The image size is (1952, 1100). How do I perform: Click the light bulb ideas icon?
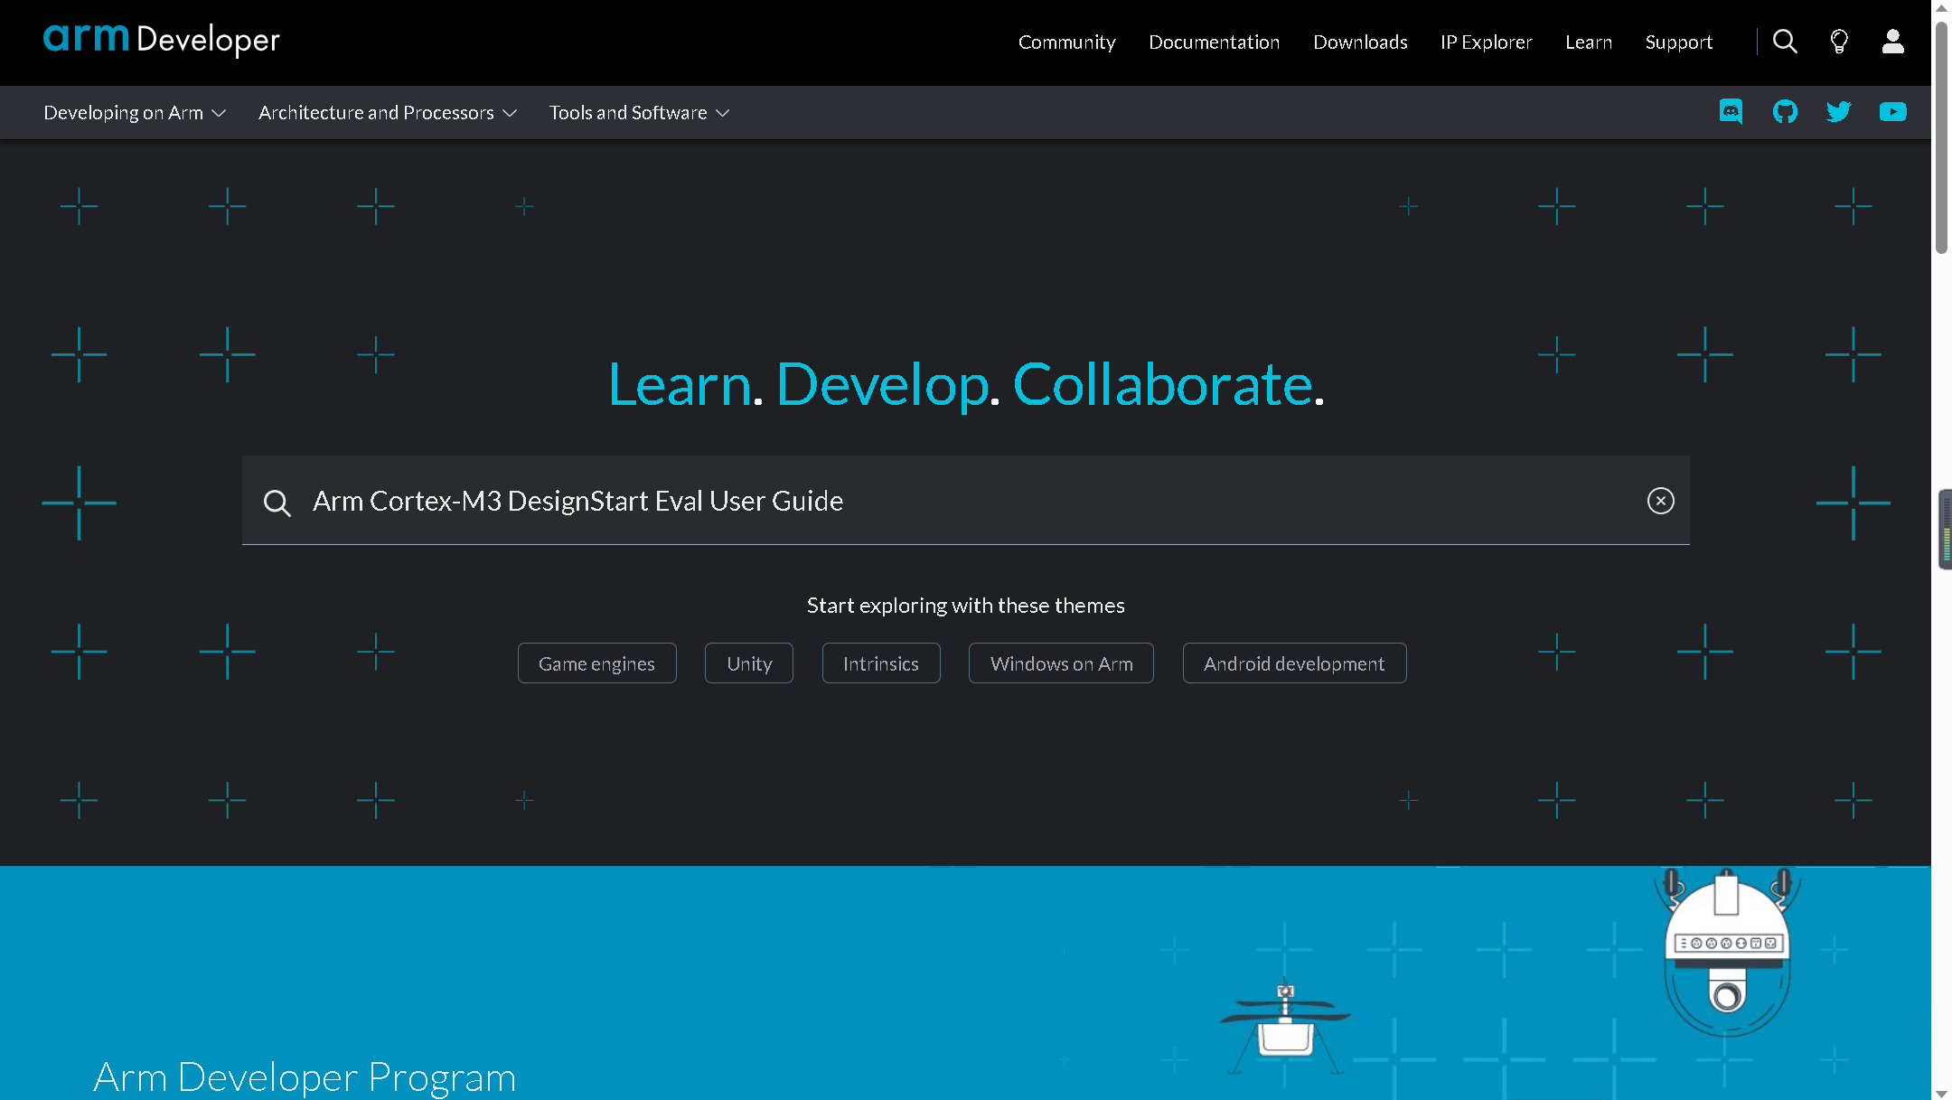pos(1838,42)
